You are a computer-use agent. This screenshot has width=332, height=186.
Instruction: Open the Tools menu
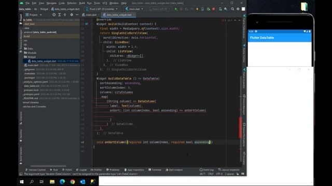click(x=97, y=3)
